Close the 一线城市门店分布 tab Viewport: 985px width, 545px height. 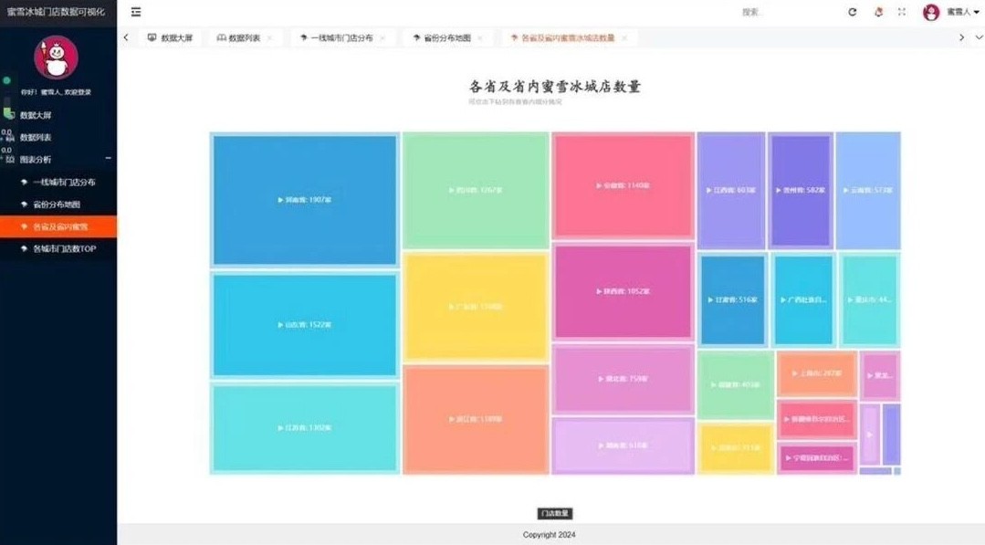pos(382,37)
